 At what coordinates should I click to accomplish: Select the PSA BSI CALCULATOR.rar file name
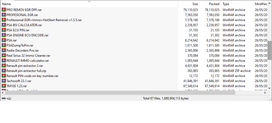pos(24,25)
